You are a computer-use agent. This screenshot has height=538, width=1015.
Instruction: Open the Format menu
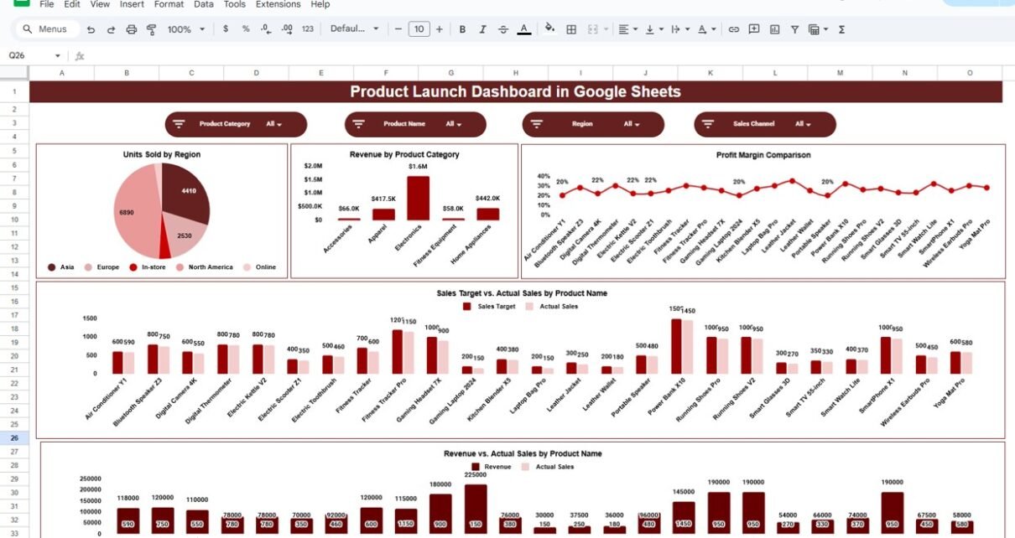[x=169, y=4]
